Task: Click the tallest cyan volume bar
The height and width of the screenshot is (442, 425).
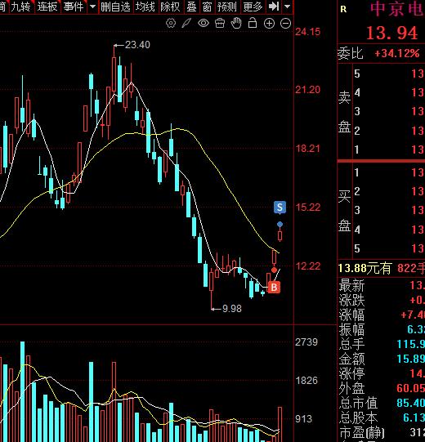Action: click(x=23, y=392)
